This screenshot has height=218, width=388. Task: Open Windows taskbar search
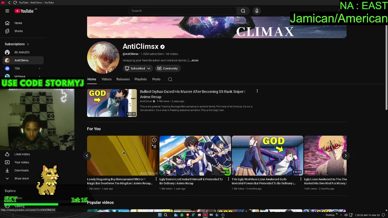click(x=166, y=215)
